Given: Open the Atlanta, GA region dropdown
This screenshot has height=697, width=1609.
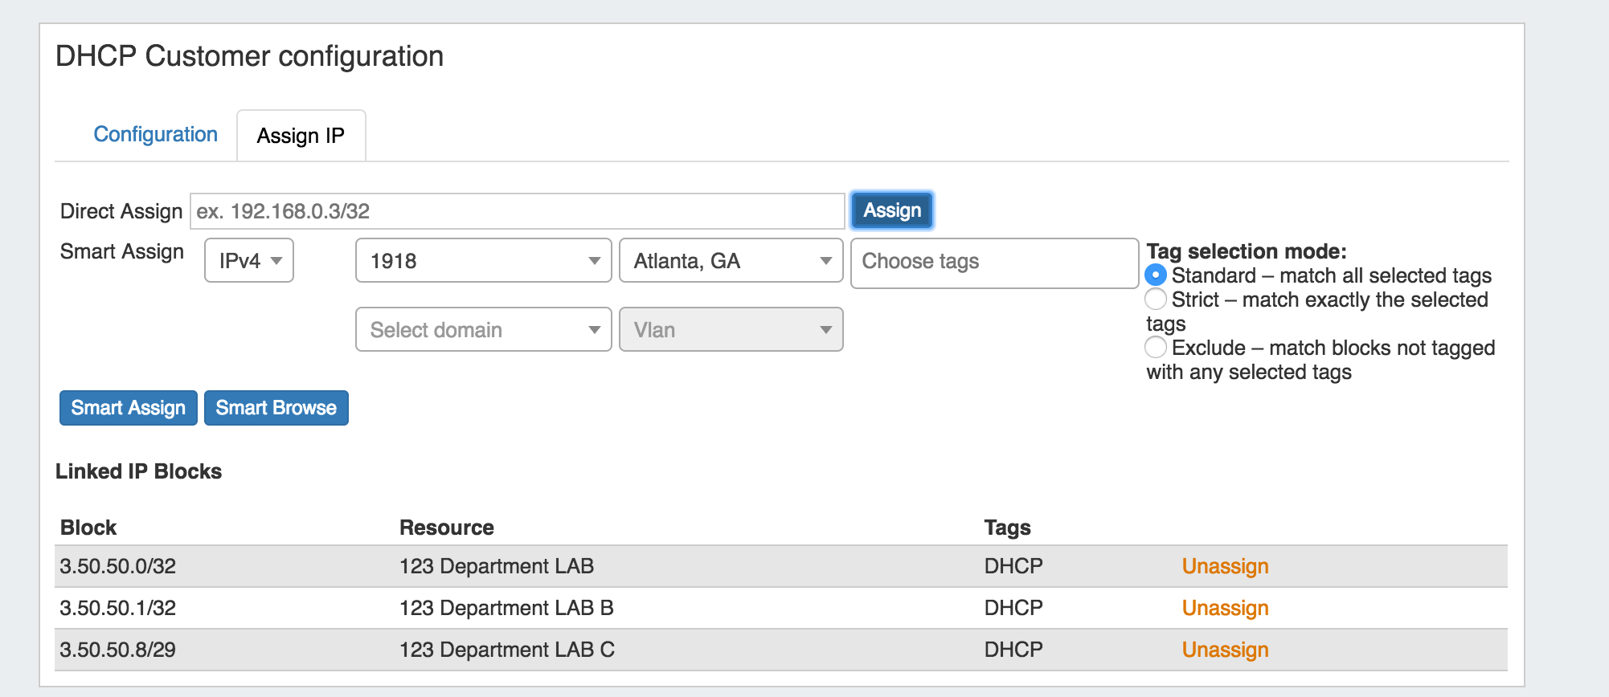Looking at the screenshot, I should 731,261.
